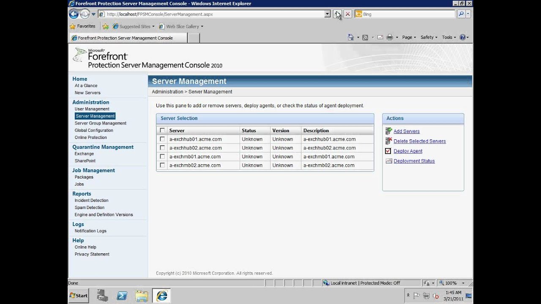
Task: Click the Start button
Action: 79,296
